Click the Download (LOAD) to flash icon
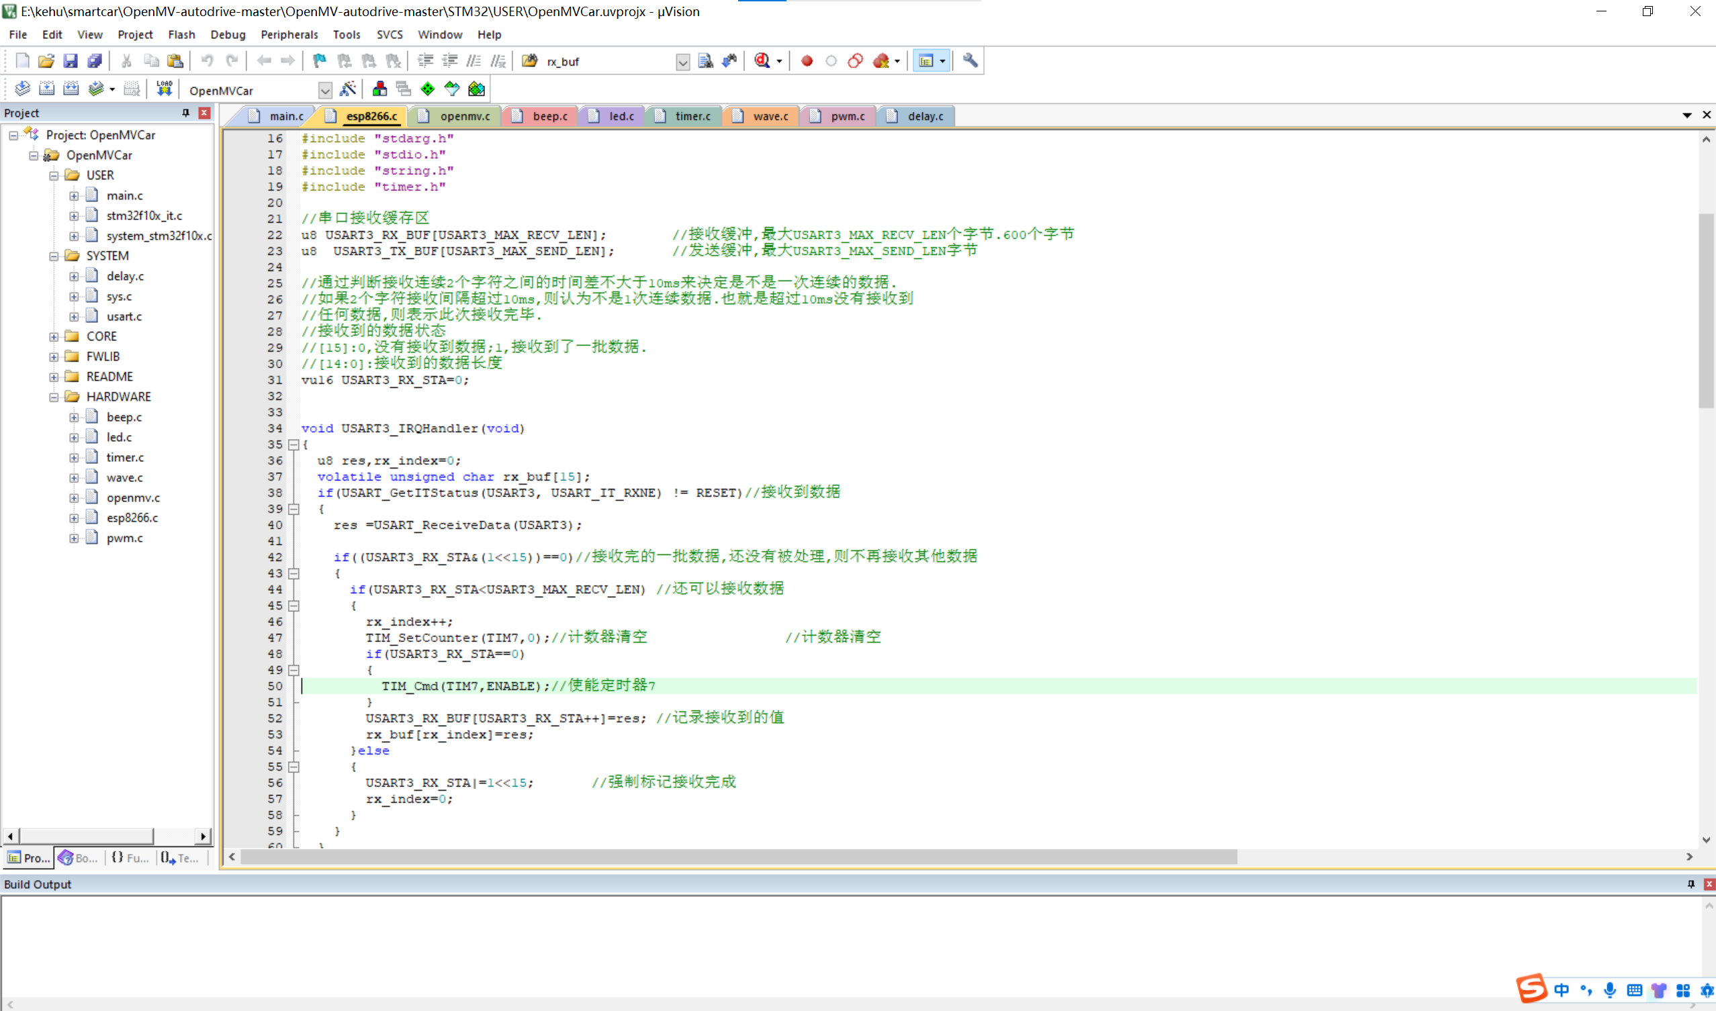 [x=165, y=89]
